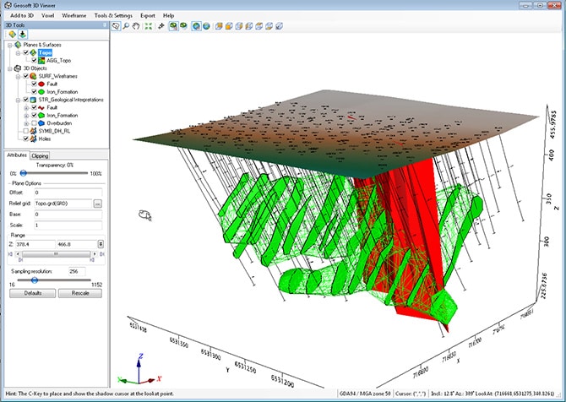Image resolution: width=566 pixels, height=402 pixels.
Task: Uncheck the Topo plane checkbox
Action: tap(25, 52)
